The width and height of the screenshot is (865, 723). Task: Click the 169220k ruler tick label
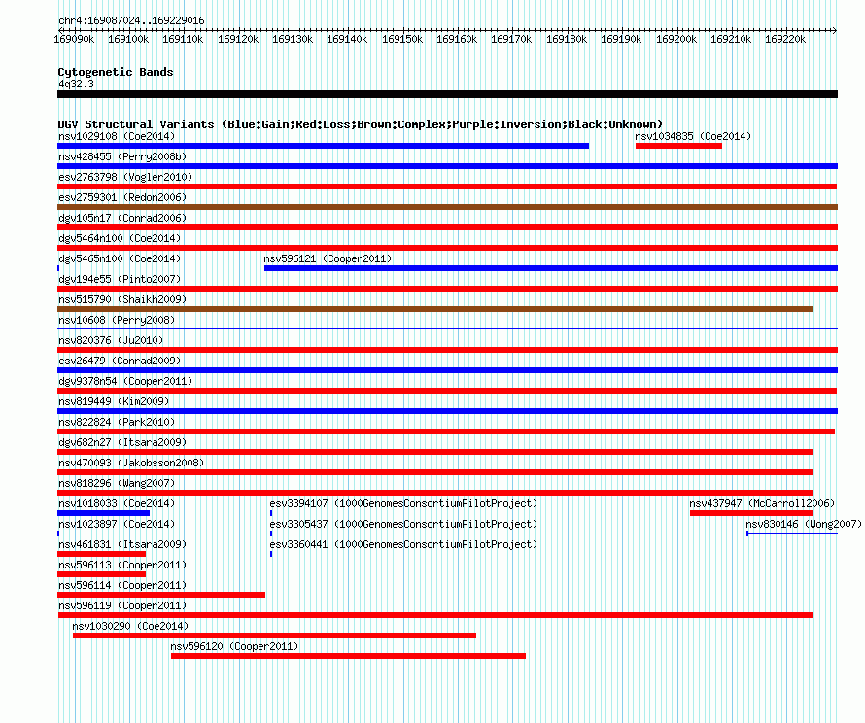pyautogui.click(x=785, y=39)
